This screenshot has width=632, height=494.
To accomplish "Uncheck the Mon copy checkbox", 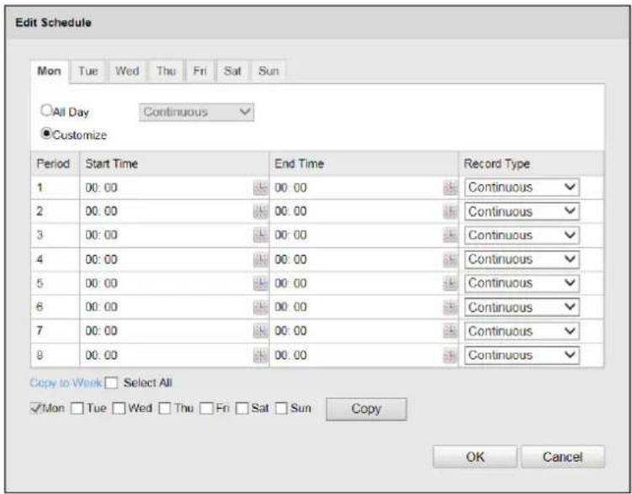I will pos(35,408).
